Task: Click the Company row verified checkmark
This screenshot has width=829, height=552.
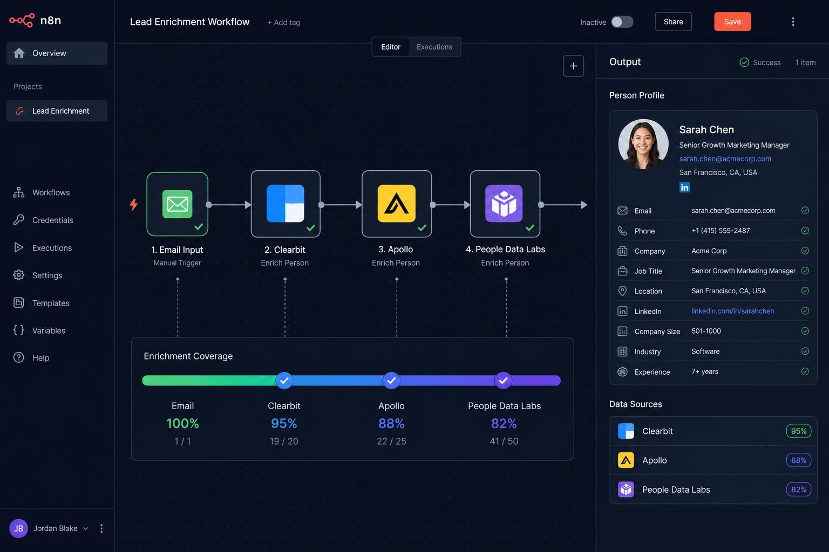Action: [x=805, y=251]
